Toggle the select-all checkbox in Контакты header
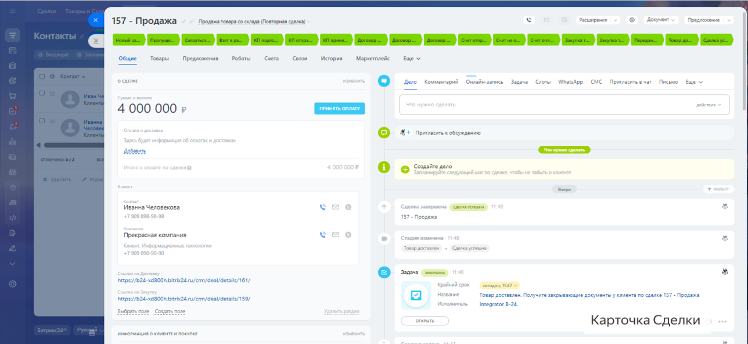748x344 pixels. [42, 77]
